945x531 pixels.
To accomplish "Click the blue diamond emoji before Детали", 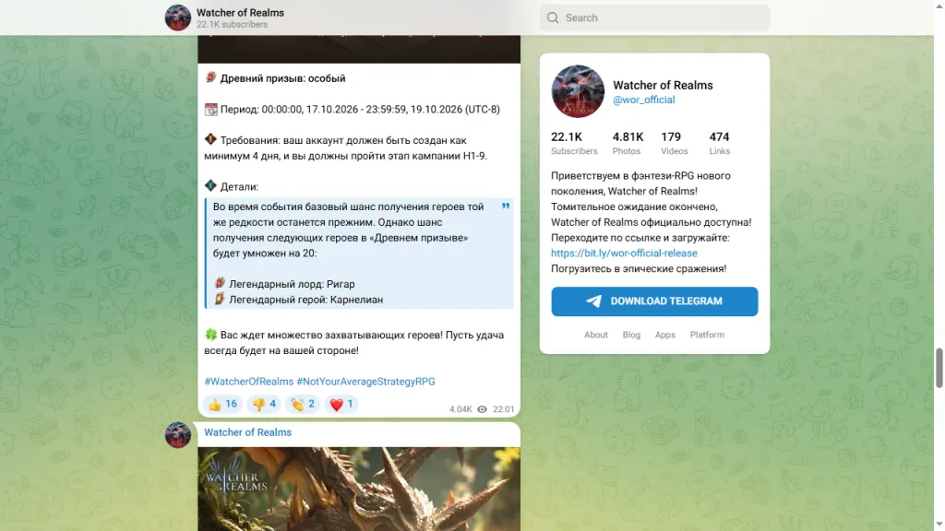I will pos(210,185).
